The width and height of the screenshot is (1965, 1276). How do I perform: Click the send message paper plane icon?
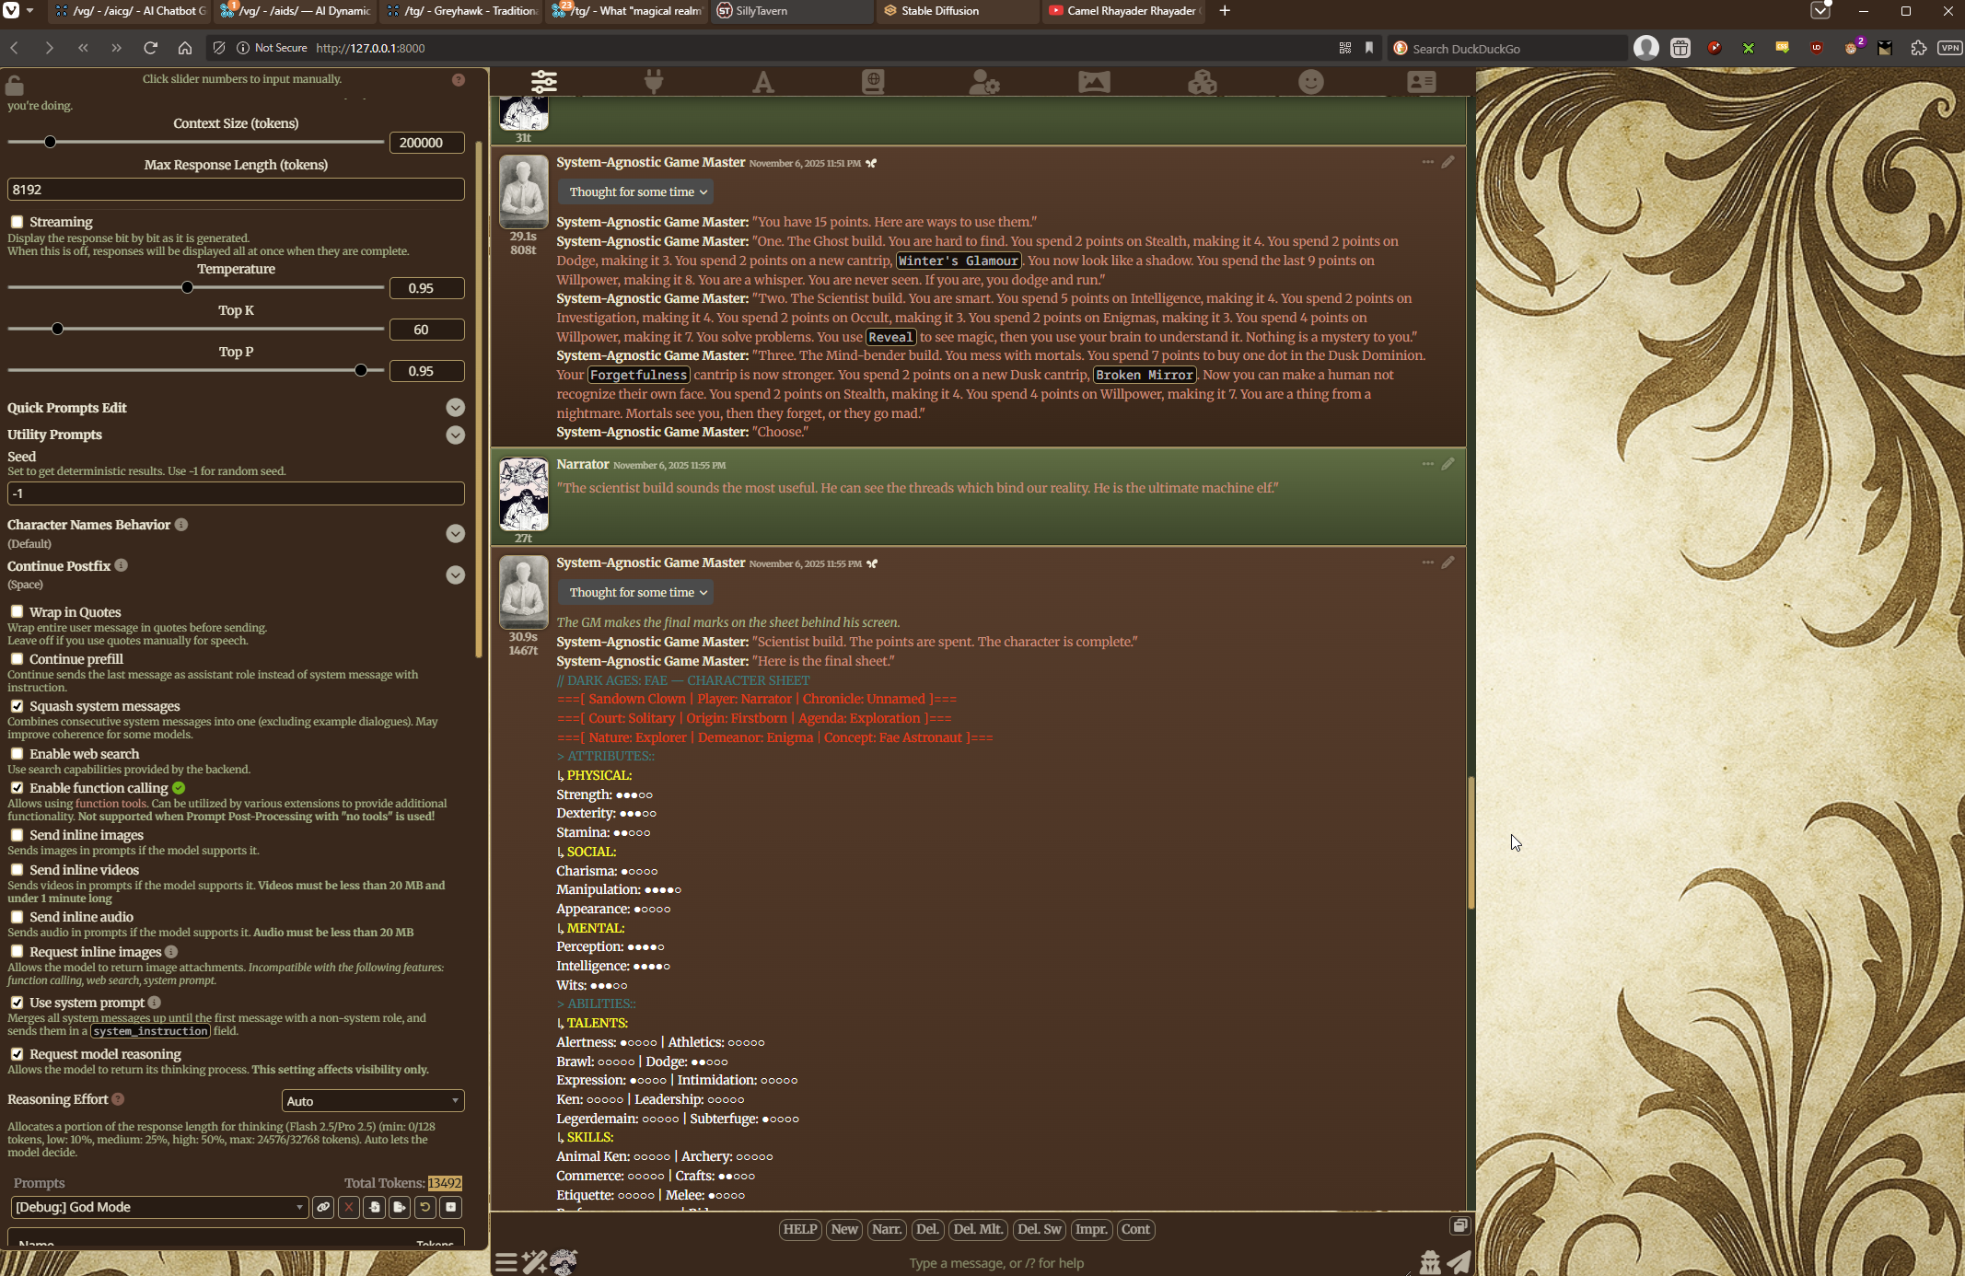[x=1459, y=1262]
